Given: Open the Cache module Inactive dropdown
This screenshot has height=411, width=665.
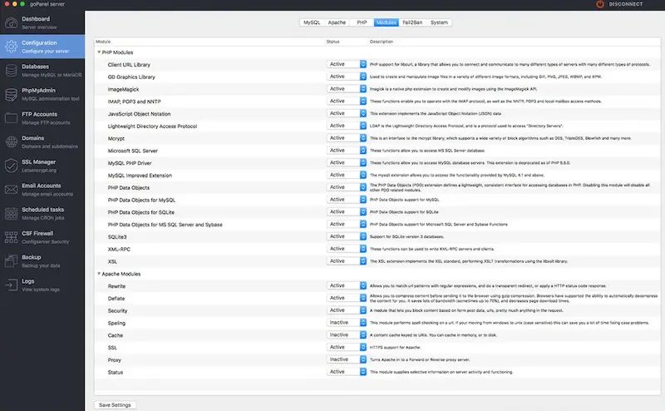Looking at the screenshot, I should (x=347, y=335).
